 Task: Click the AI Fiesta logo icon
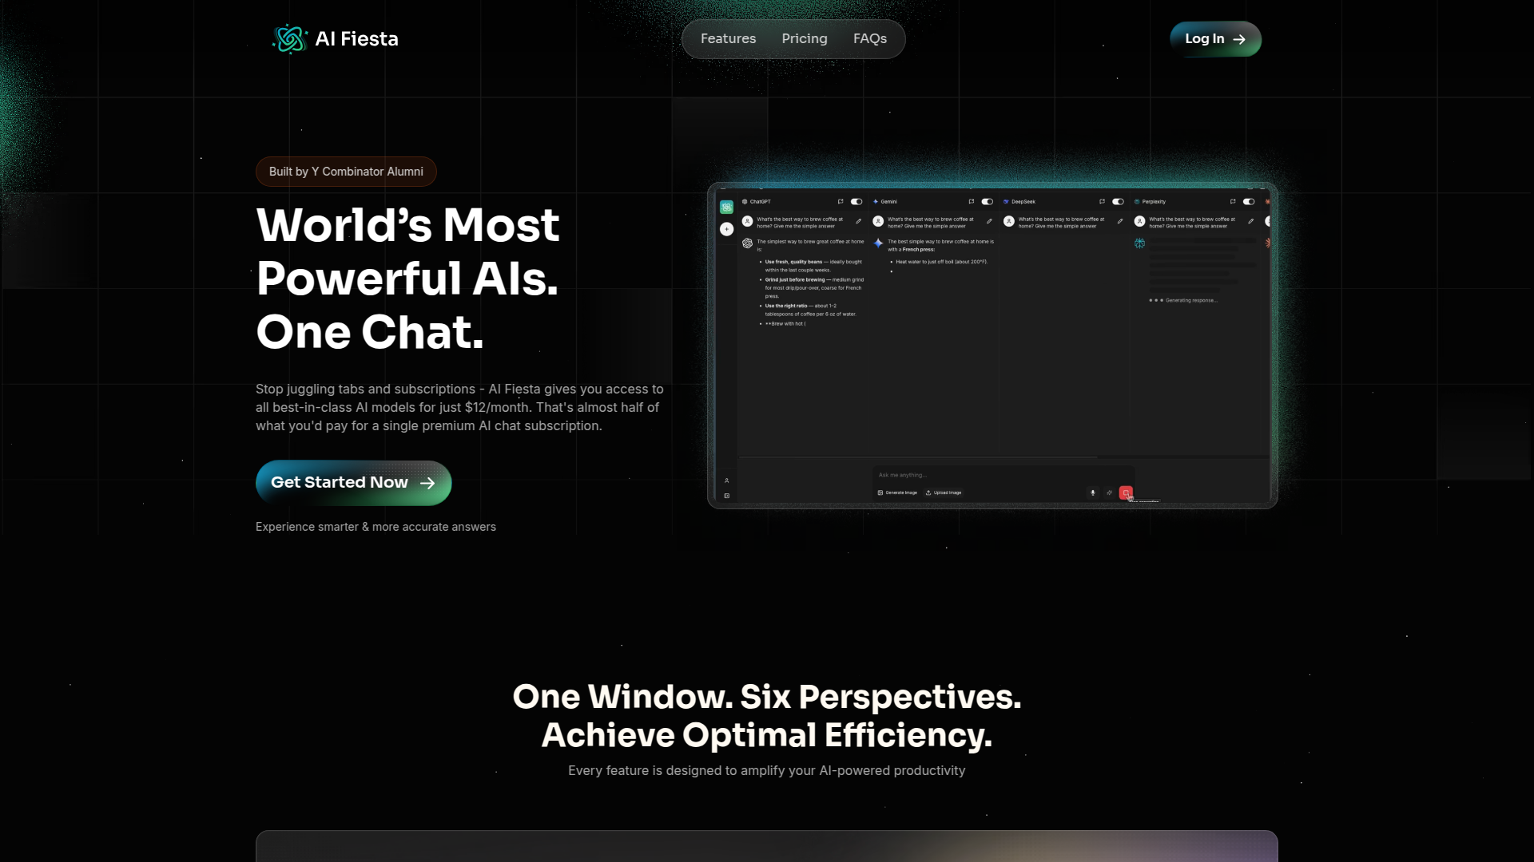coord(289,38)
